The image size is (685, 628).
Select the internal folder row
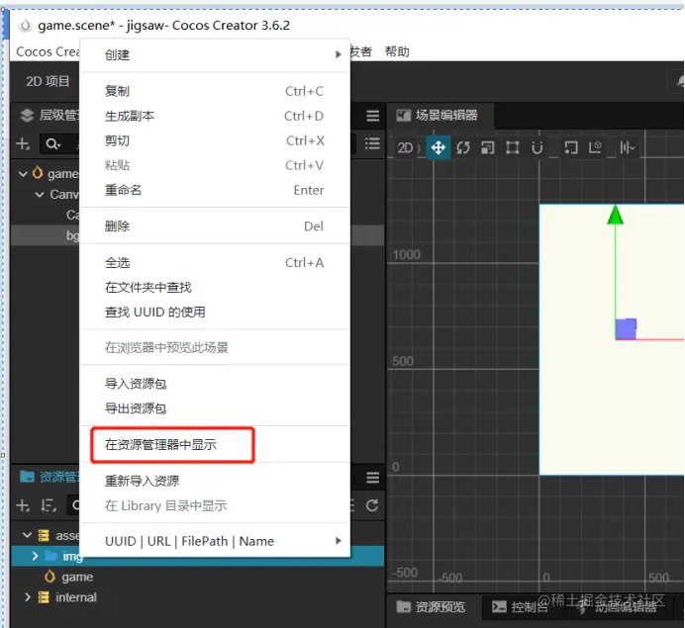[x=198, y=597]
